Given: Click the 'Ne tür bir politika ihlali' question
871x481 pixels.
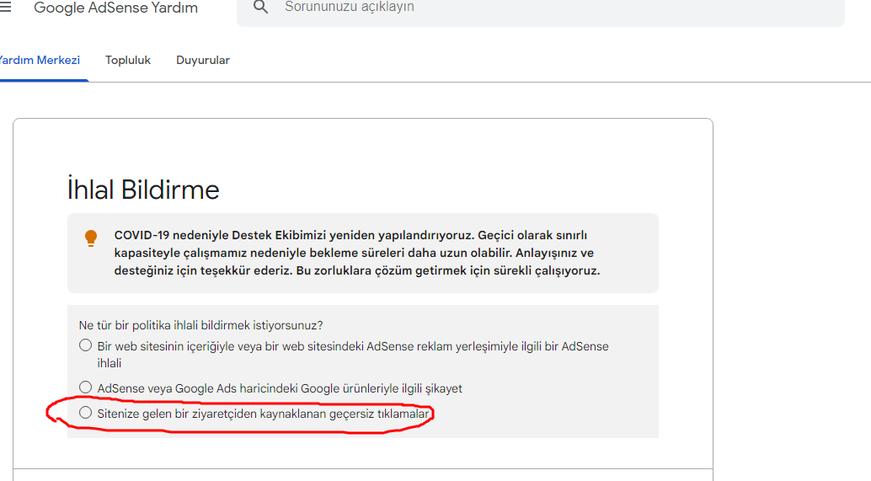Looking at the screenshot, I should (x=201, y=325).
